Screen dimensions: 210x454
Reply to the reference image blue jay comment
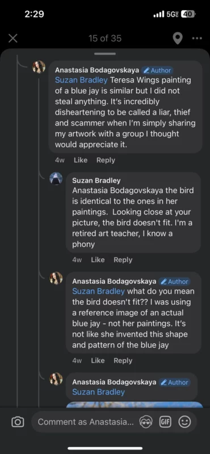pos(123,360)
